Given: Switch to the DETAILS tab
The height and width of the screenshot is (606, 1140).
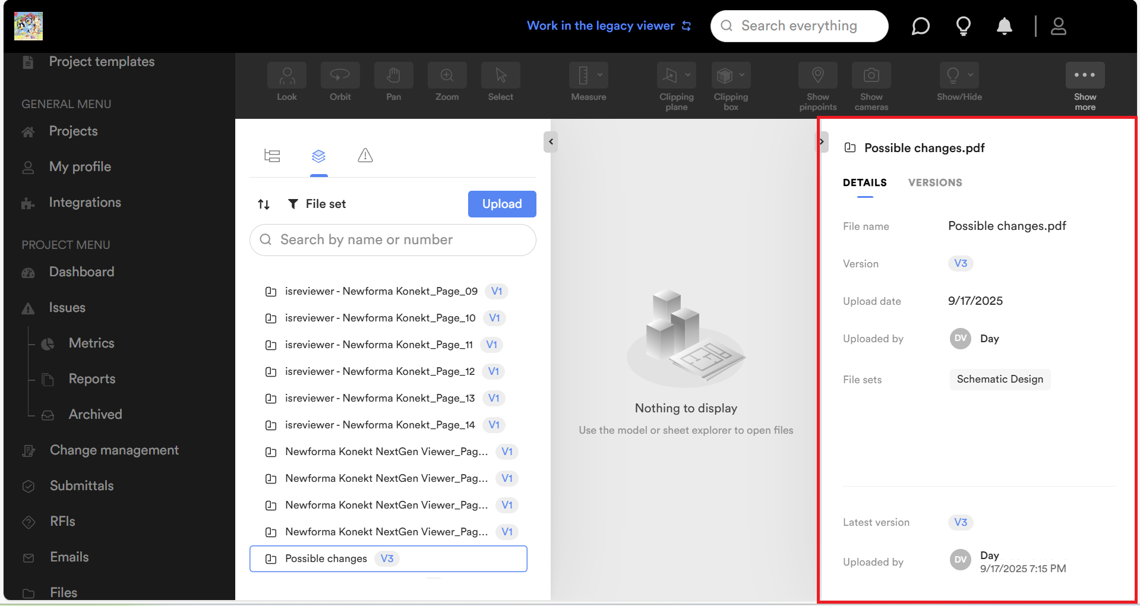Looking at the screenshot, I should click(864, 183).
